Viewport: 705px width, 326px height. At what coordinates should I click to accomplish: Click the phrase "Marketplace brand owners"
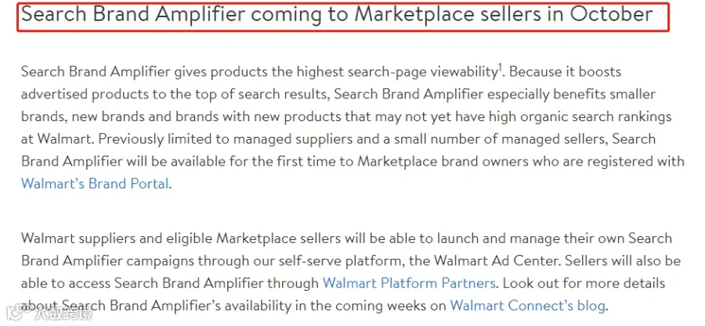(444, 161)
